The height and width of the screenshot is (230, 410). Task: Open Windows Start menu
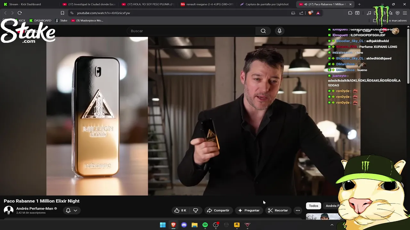click(x=163, y=225)
